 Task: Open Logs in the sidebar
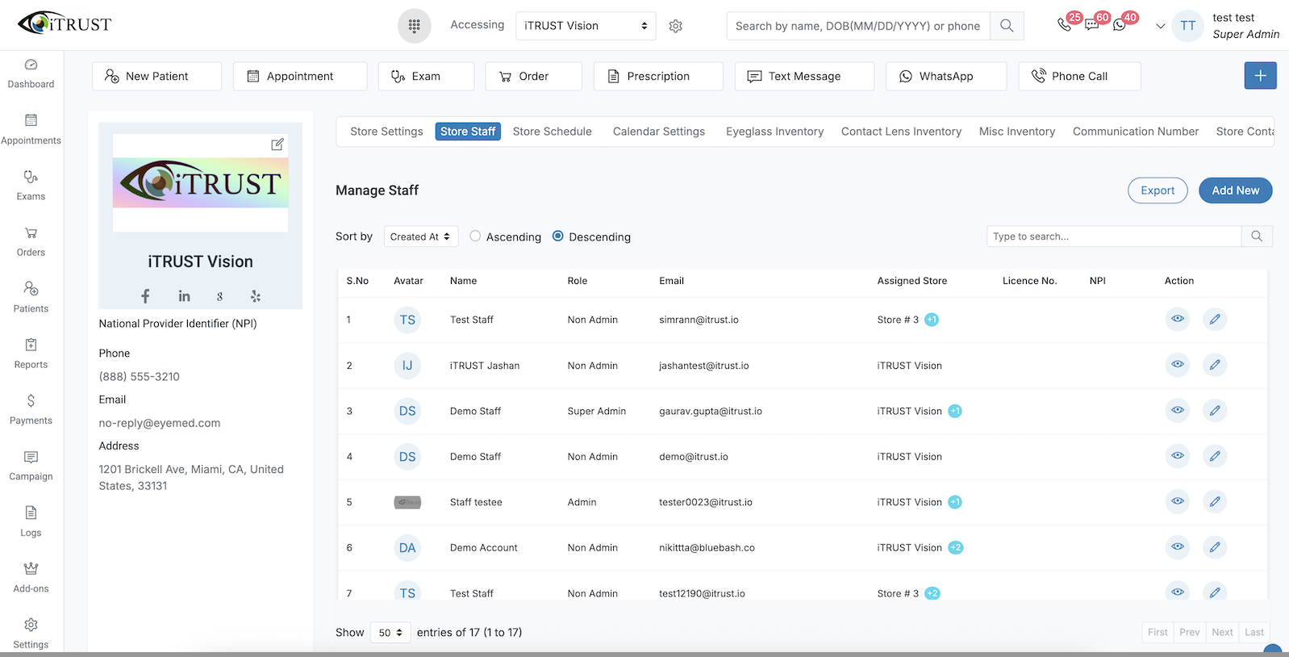(31, 522)
